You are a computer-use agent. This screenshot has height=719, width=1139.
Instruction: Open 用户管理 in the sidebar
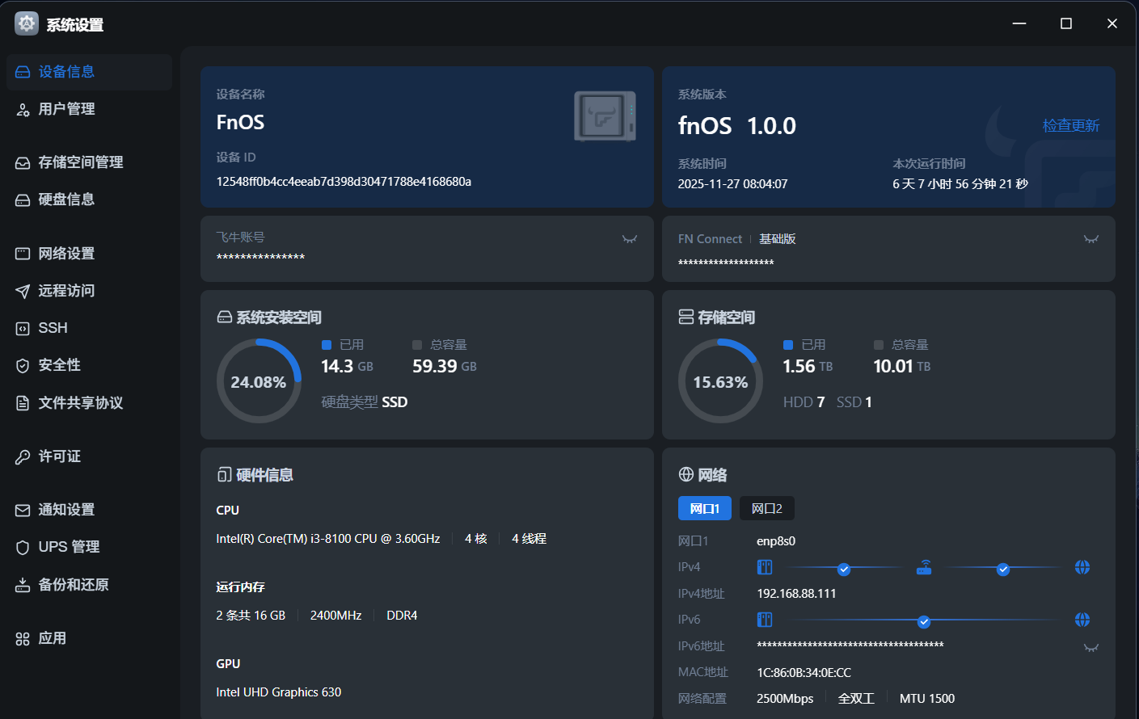(x=66, y=109)
